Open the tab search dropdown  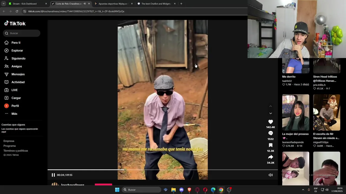coord(4,4)
